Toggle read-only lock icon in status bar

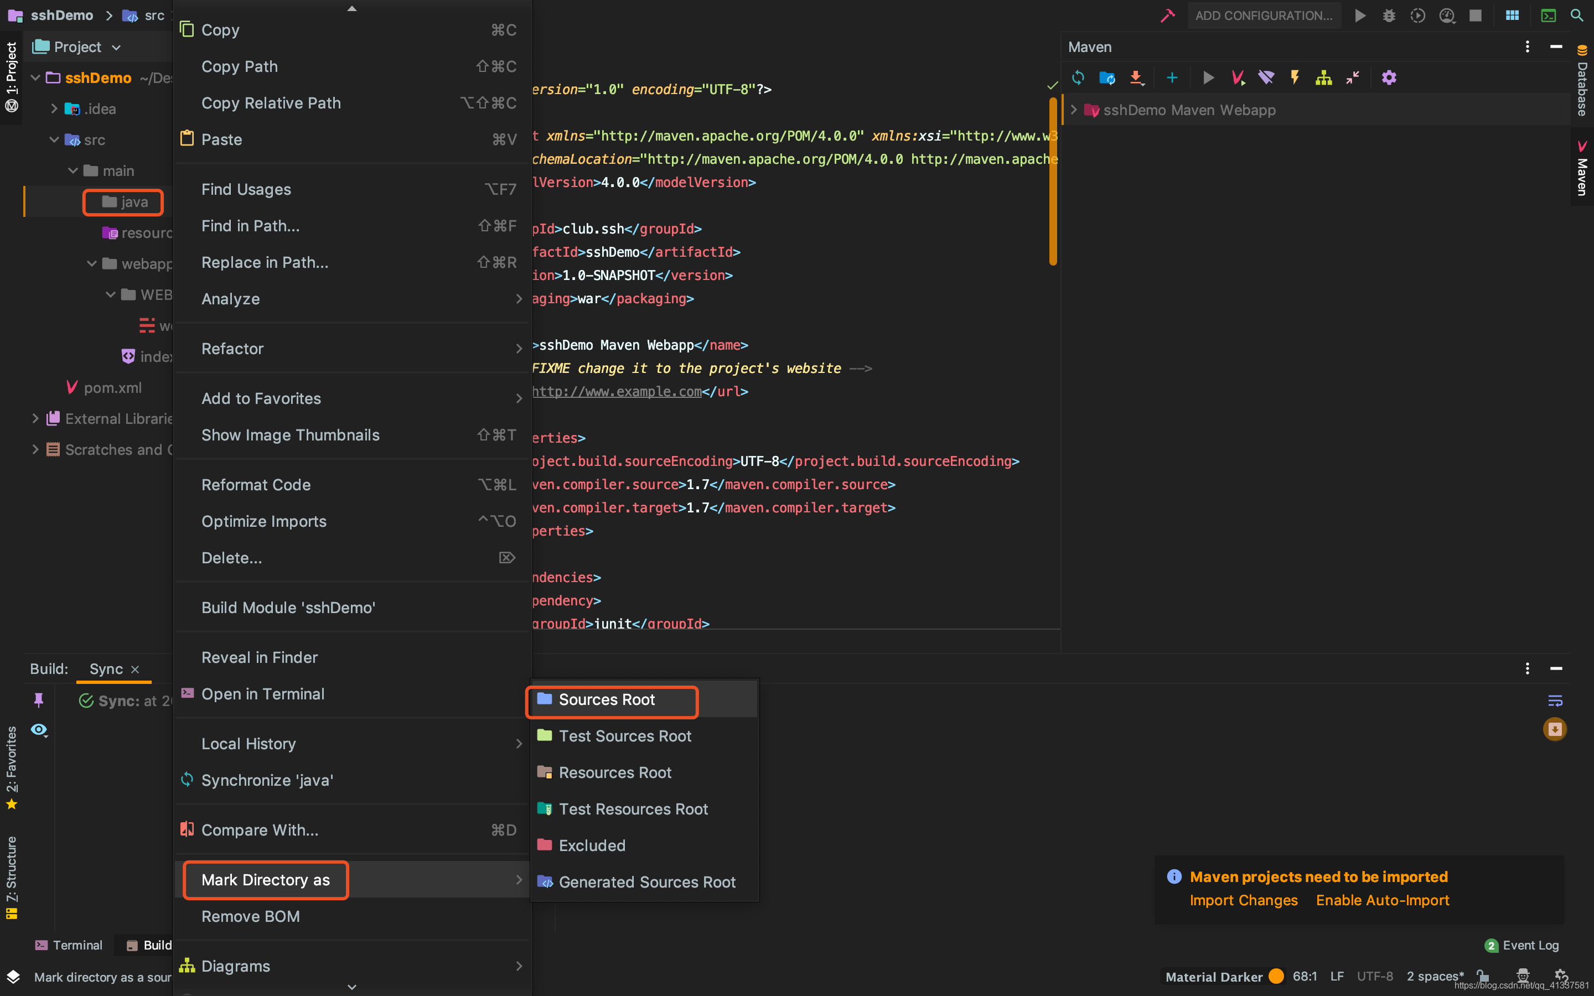tap(1482, 976)
